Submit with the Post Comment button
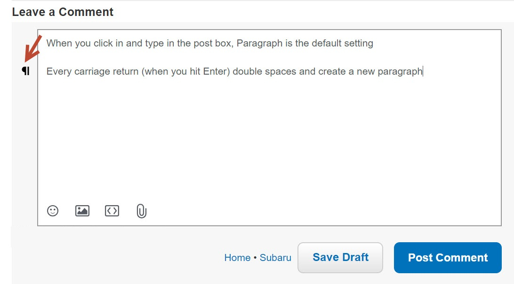The image size is (514, 284). (x=448, y=258)
